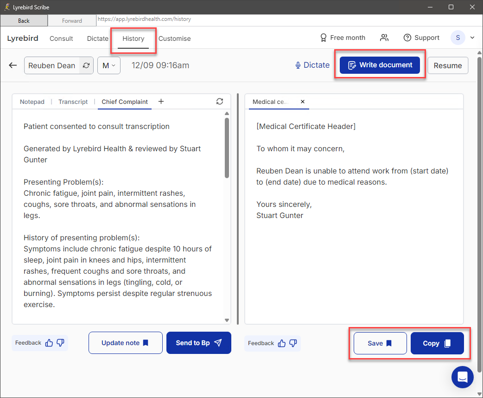
Task: Click the Free month reward link
Action: coord(343,38)
